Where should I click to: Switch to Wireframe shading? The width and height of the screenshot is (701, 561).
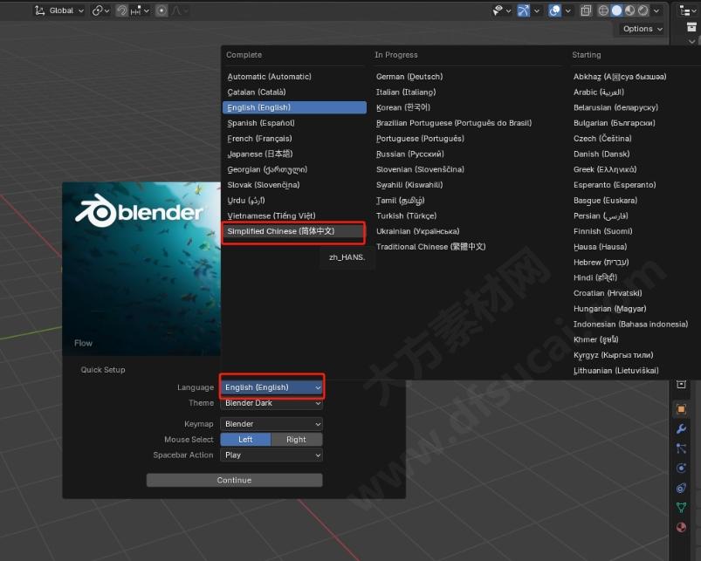[x=603, y=10]
